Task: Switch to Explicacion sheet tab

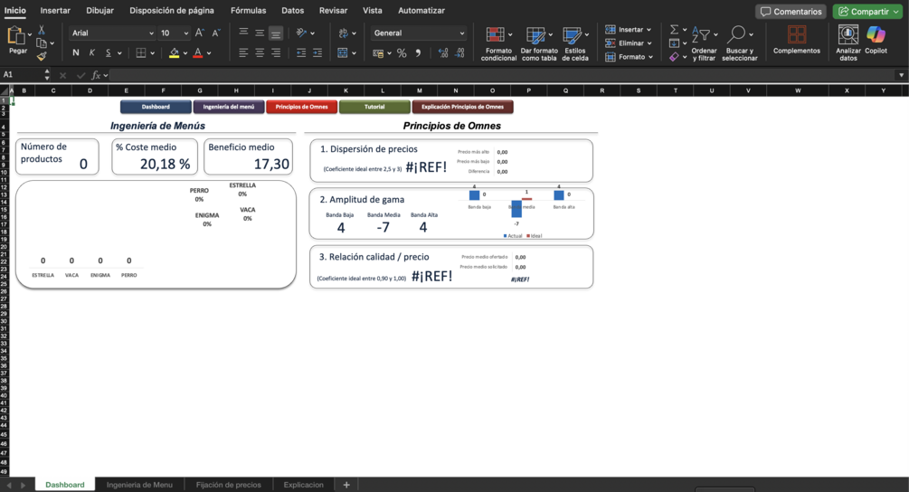Action: (304, 485)
